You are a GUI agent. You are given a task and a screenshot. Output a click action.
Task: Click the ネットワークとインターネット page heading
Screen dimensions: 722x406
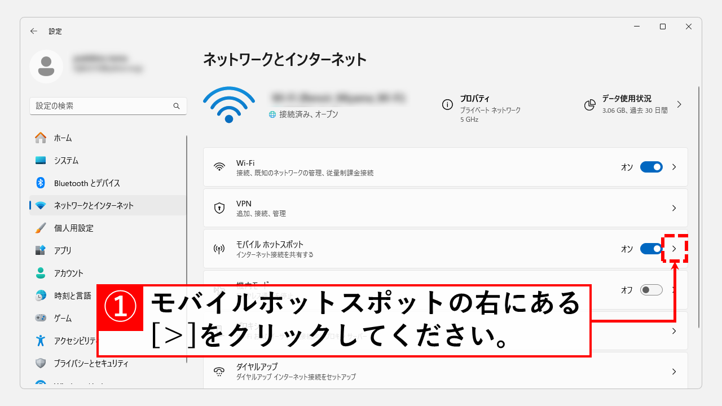285,60
